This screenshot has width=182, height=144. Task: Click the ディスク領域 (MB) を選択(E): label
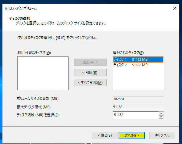(38, 115)
